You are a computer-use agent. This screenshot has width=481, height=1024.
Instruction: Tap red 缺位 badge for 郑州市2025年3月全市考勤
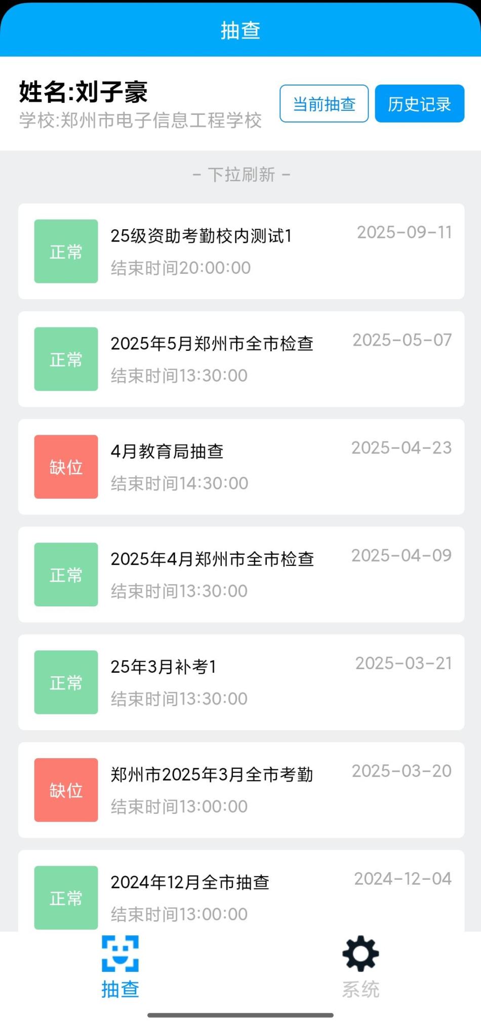click(x=66, y=790)
